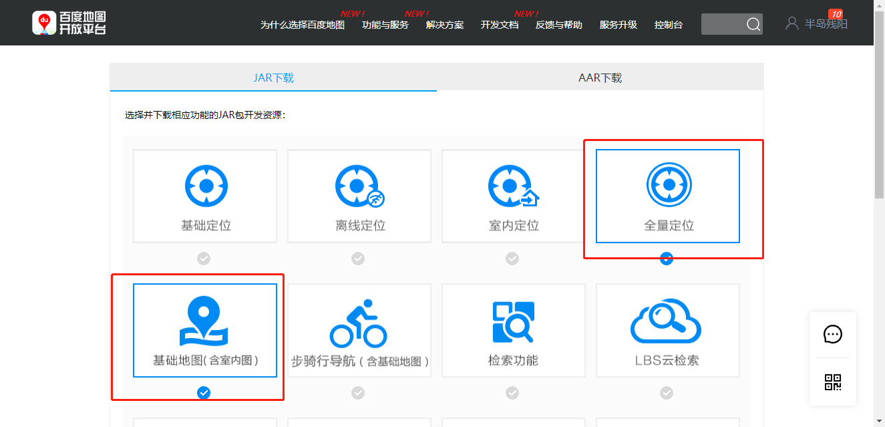Toggle the check under 离线定位
This screenshot has height=427, width=885.
[358, 258]
